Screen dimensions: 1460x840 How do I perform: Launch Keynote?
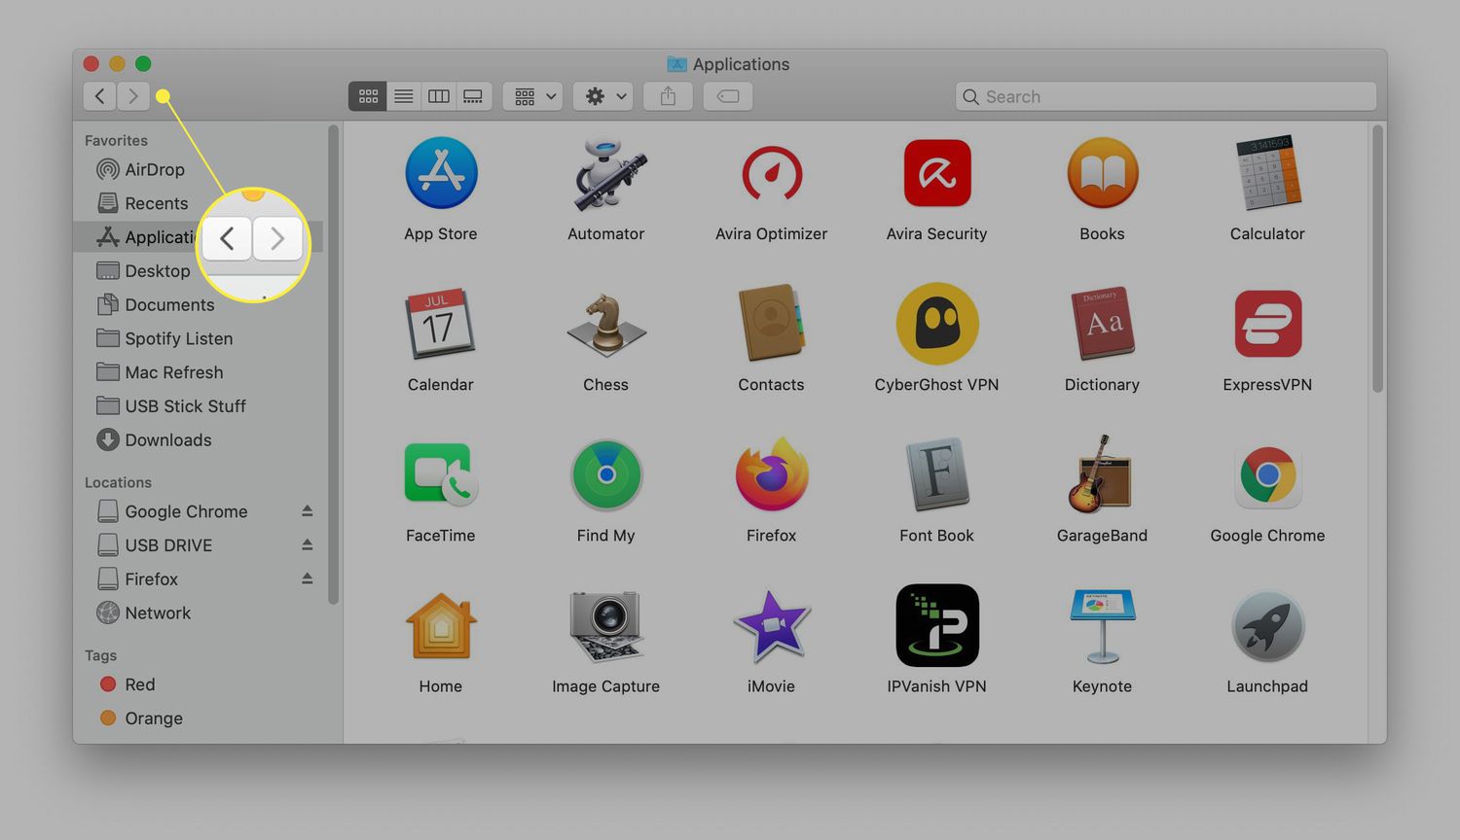(1102, 625)
